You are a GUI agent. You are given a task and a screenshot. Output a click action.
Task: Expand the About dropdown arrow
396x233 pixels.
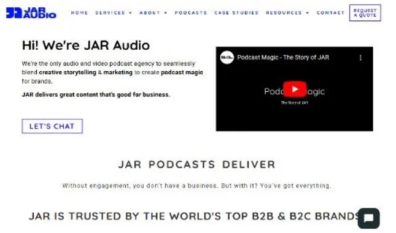[x=166, y=13]
